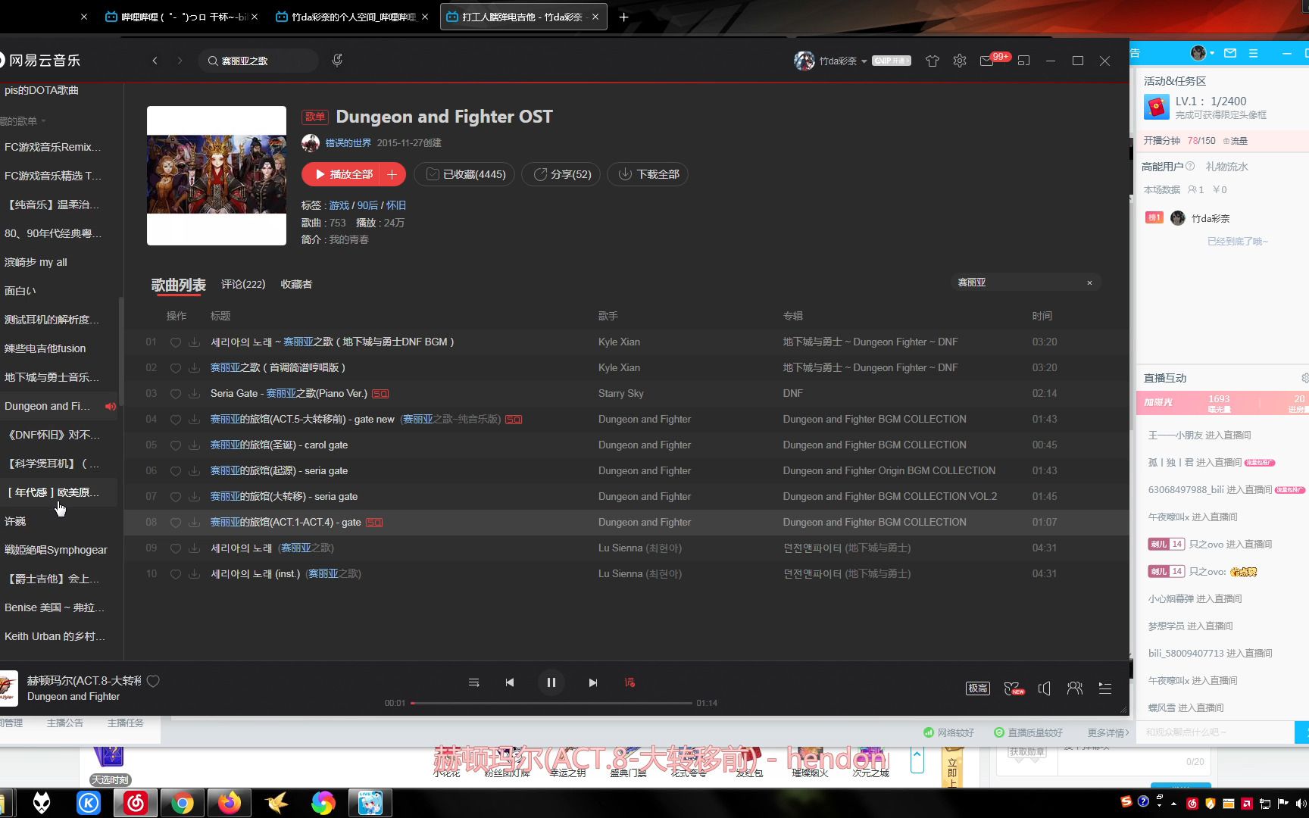Collapse the collected playlists section arrow

point(43,121)
